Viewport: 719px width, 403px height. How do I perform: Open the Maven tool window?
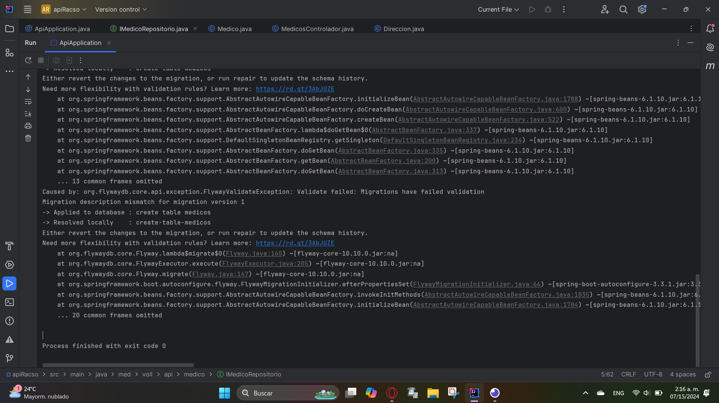710,66
